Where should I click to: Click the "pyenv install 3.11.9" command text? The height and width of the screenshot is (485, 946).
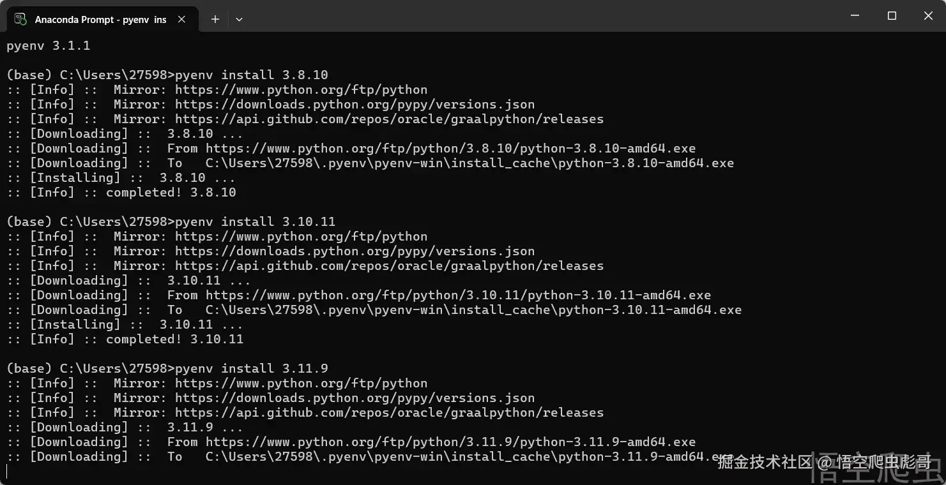pyautogui.click(x=251, y=369)
